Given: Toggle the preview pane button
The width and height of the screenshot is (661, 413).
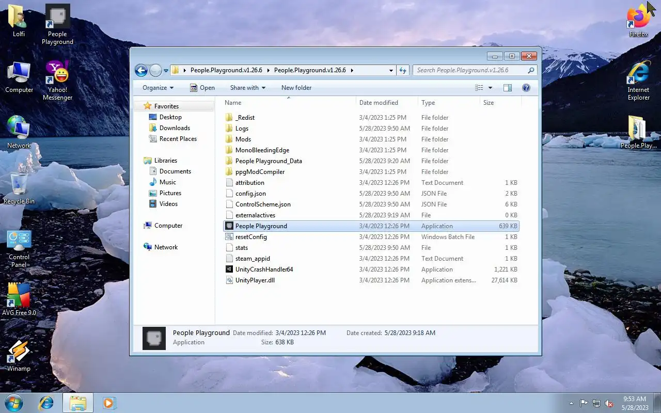Looking at the screenshot, I should (507, 88).
